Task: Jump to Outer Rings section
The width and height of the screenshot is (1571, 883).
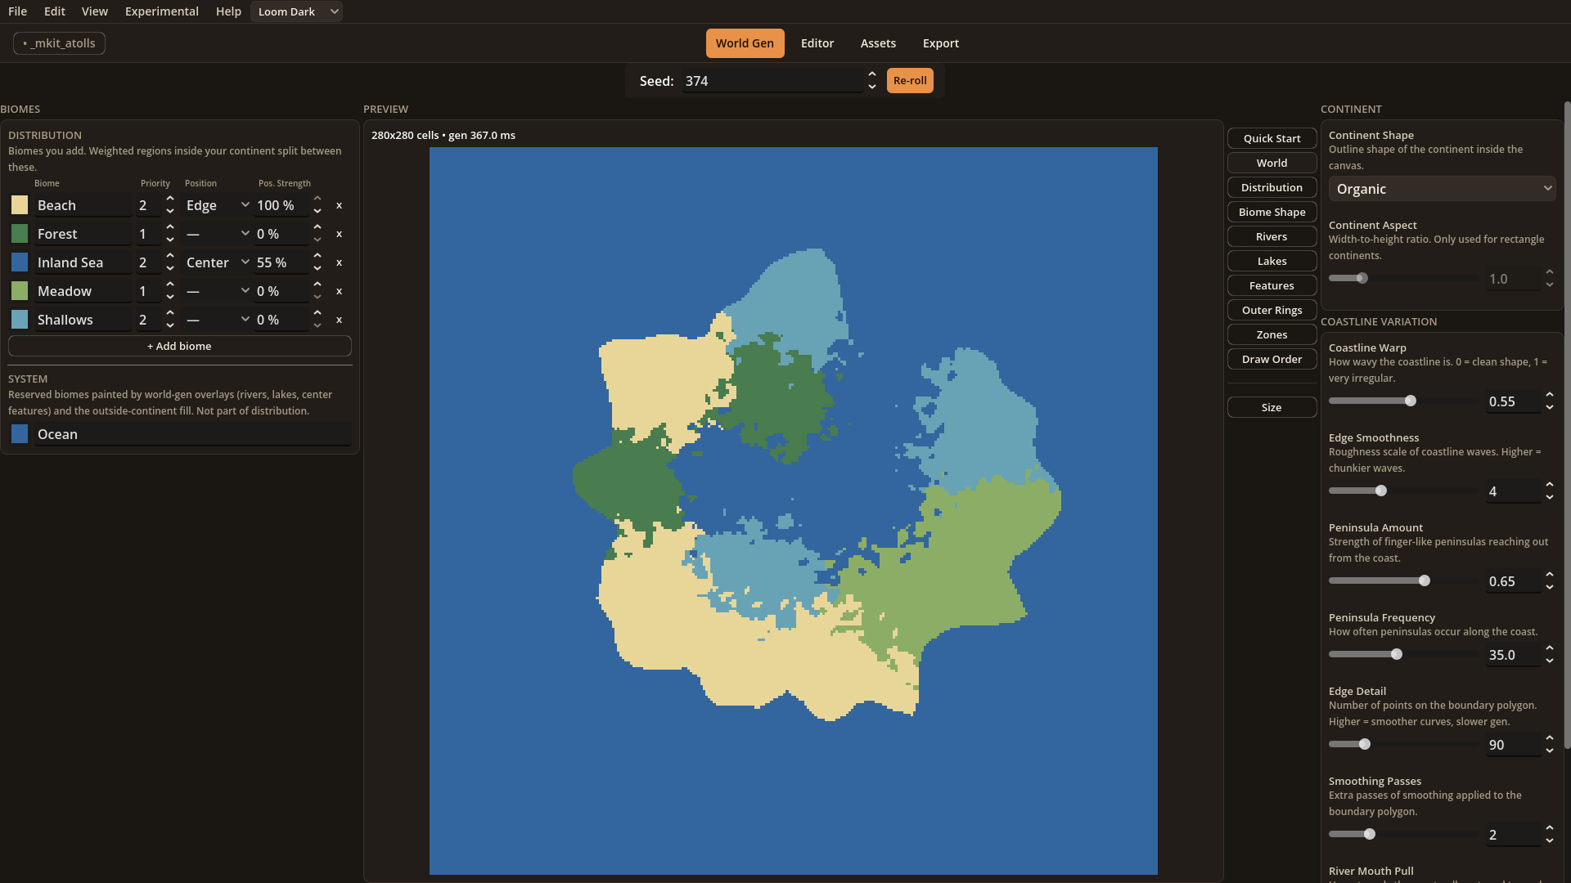Action: tap(1272, 310)
